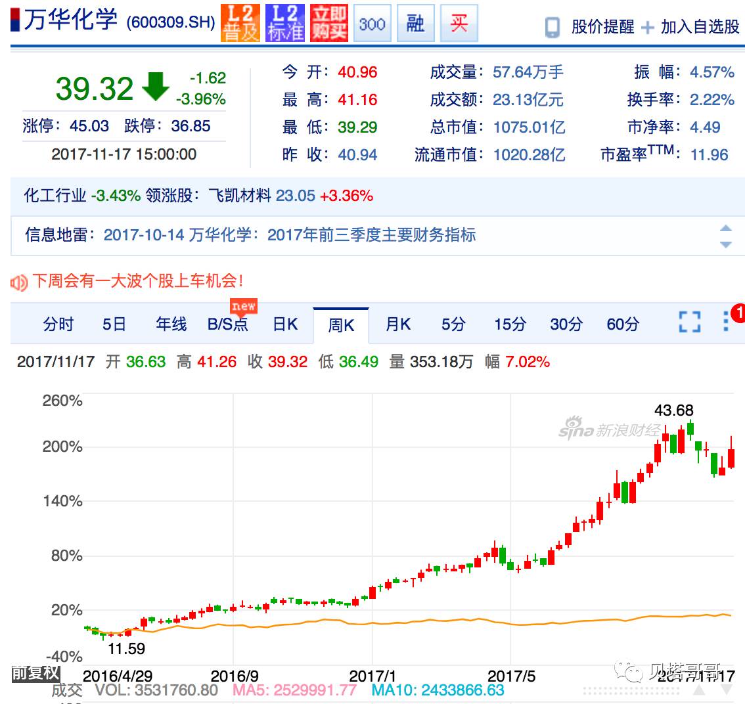The width and height of the screenshot is (745, 704).
Task: Show previous 信息地雷 news item arrow
Action: [x=725, y=228]
